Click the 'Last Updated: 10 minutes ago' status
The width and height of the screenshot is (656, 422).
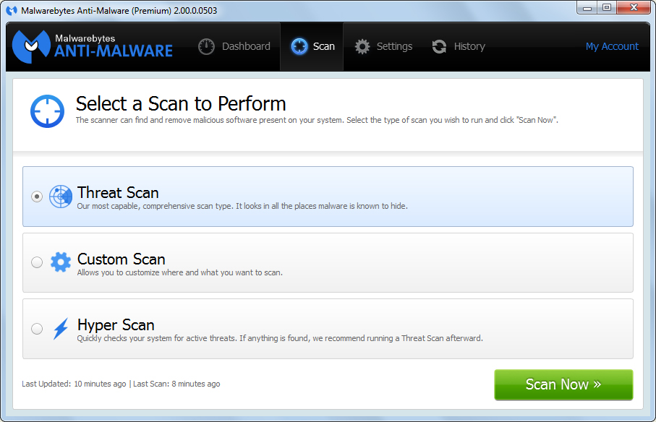[x=74, y=384]
